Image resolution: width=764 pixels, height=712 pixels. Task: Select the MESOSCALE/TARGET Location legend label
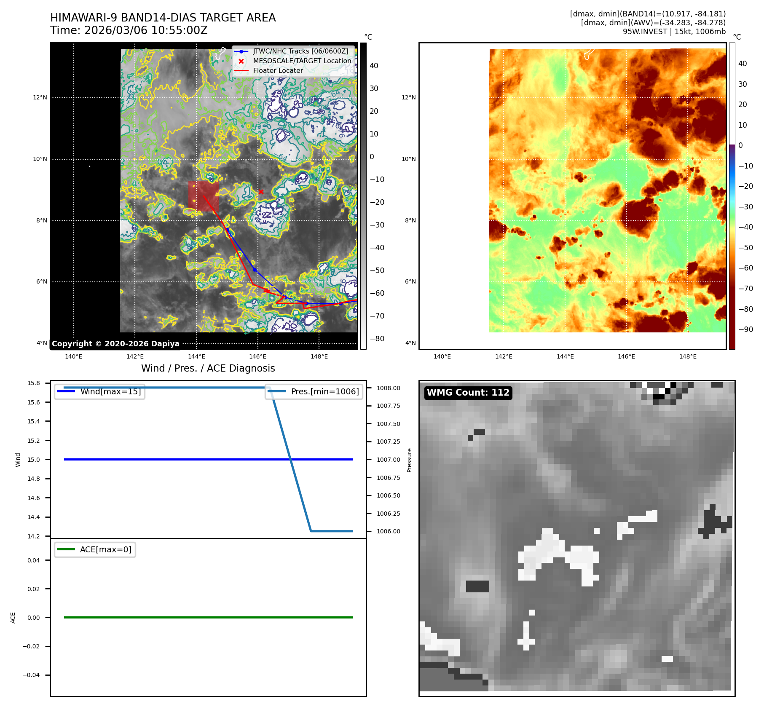click(302, 61)
